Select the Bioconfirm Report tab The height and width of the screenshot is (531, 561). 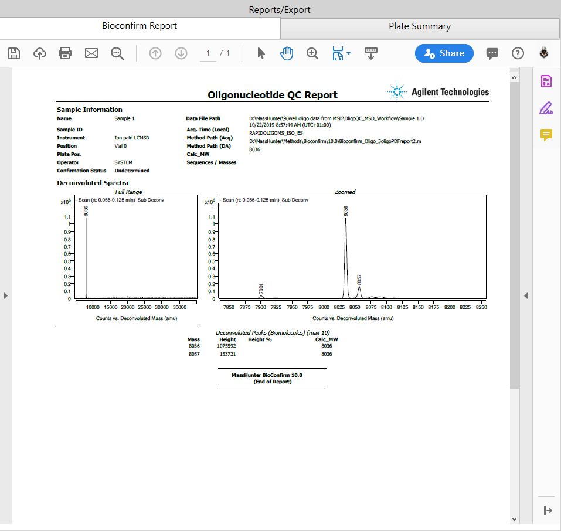coord(140,26)
